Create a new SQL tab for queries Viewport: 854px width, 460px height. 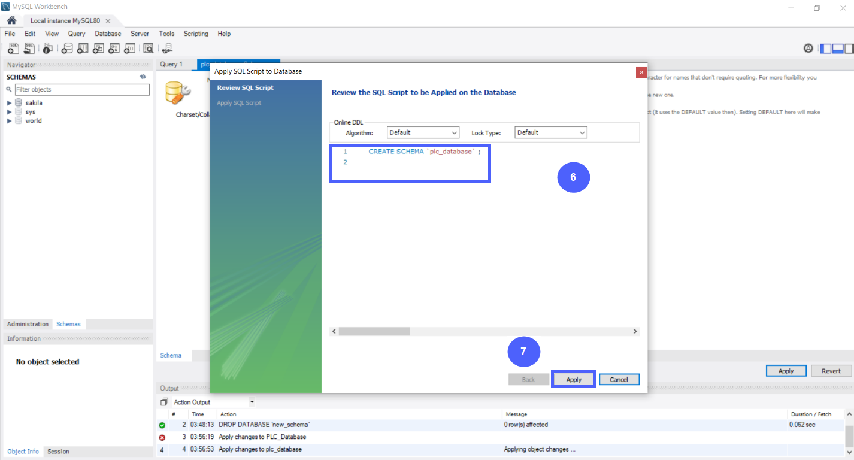pos(13,49)
